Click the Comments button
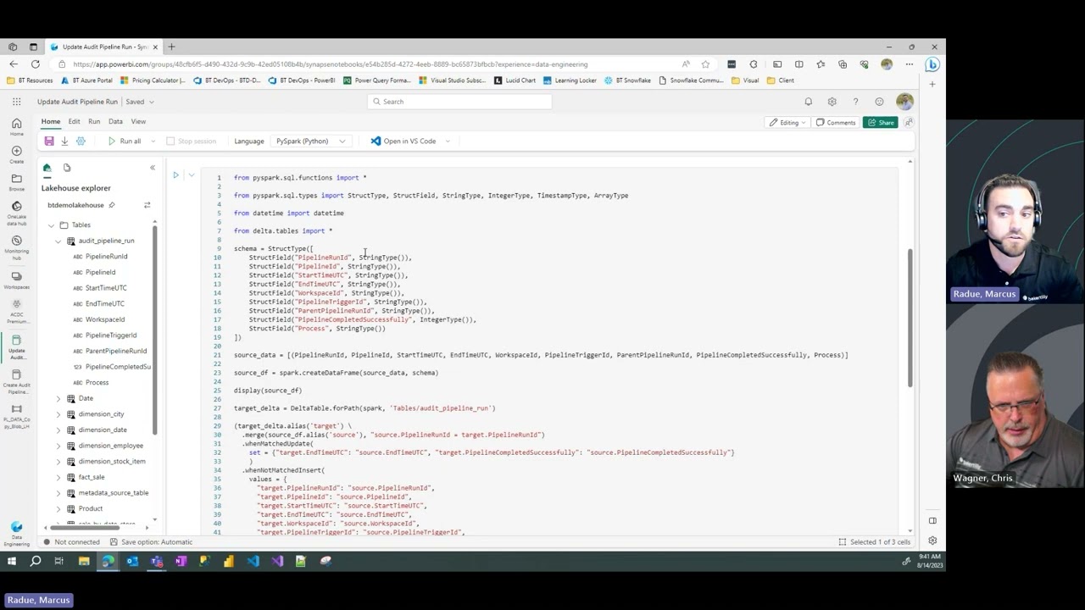Image resolution: width=1085 pixels, height=610 pixels. [x=836, y=123]
